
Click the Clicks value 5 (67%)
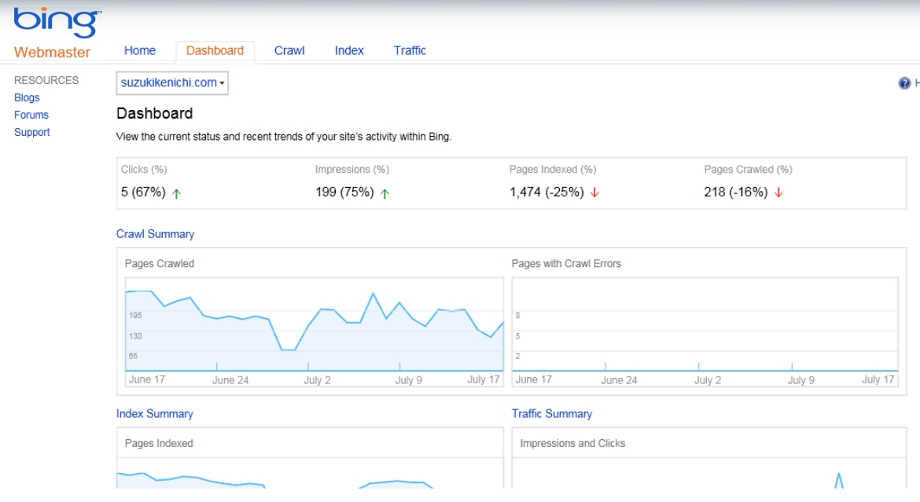pos(143,192)
